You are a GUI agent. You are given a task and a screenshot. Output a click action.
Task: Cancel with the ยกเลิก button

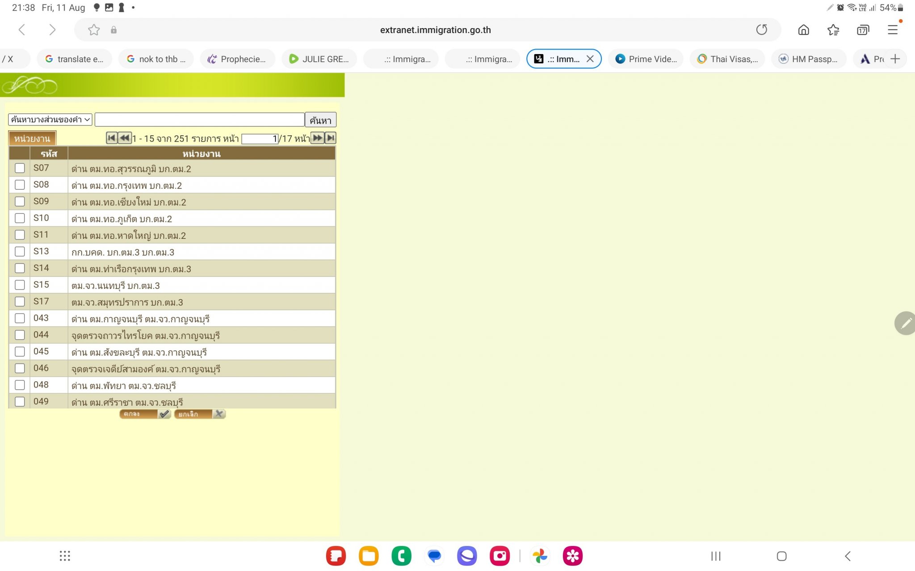tap(199, 414)
